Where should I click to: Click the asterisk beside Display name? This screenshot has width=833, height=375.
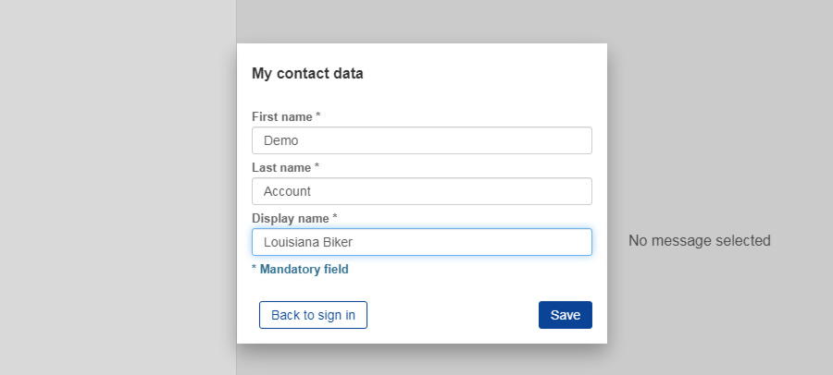click(x=335, y=218)
